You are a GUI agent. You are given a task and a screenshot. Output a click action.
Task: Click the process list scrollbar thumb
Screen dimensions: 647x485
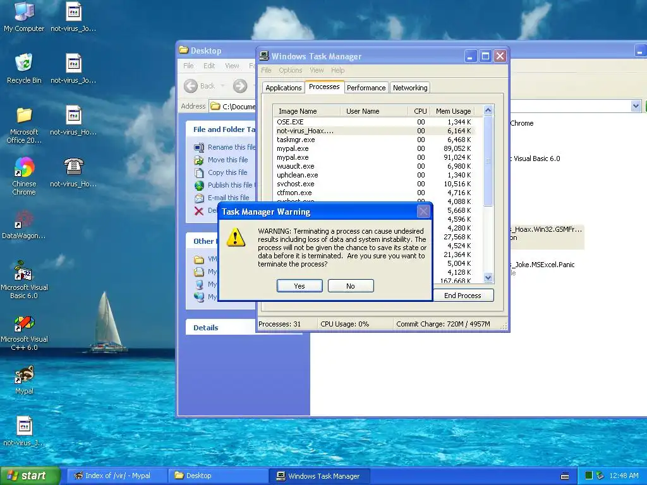488,161
